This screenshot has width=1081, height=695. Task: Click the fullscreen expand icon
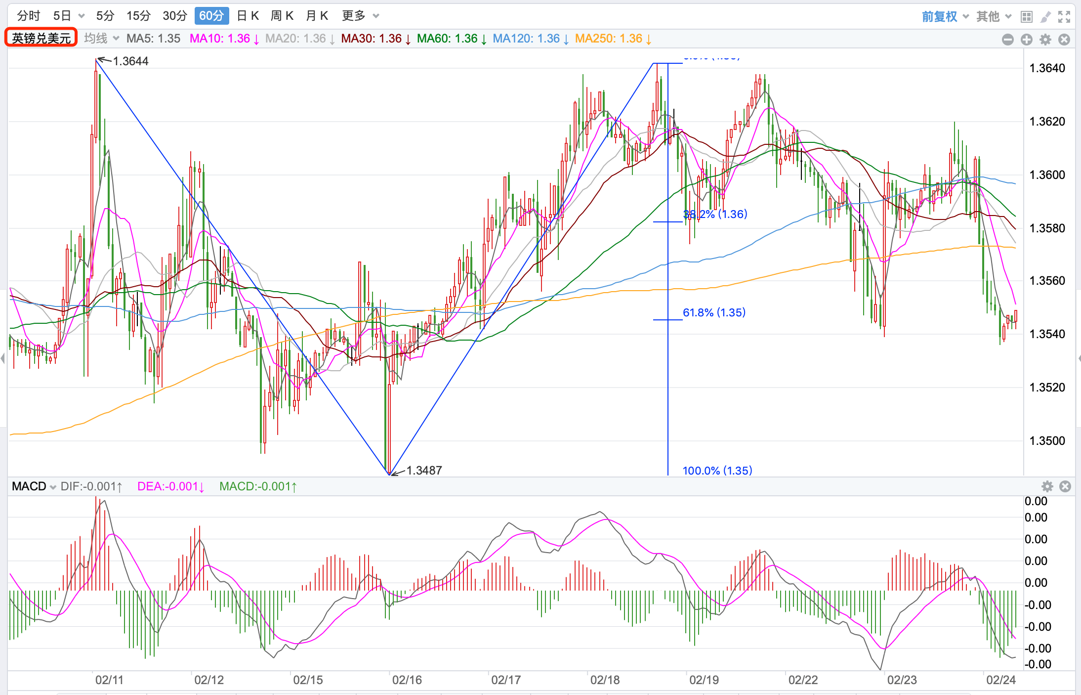click(1064, 17)
